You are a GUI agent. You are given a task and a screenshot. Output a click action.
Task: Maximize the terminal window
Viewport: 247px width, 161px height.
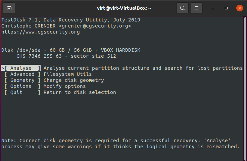[226, 8]
